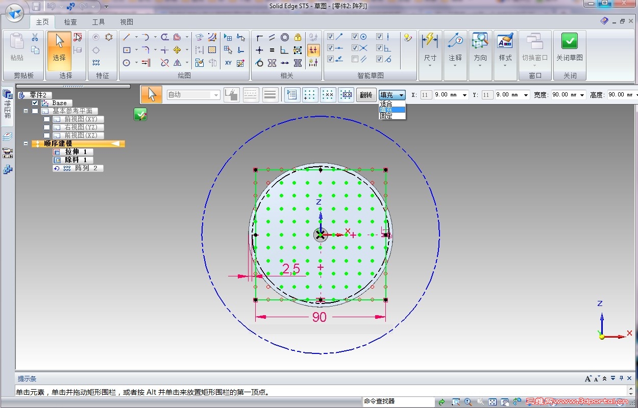This screenshot has width=638, height=408.
Task: Switch to the 工具 ribbon tab
Action: (99, 22)
